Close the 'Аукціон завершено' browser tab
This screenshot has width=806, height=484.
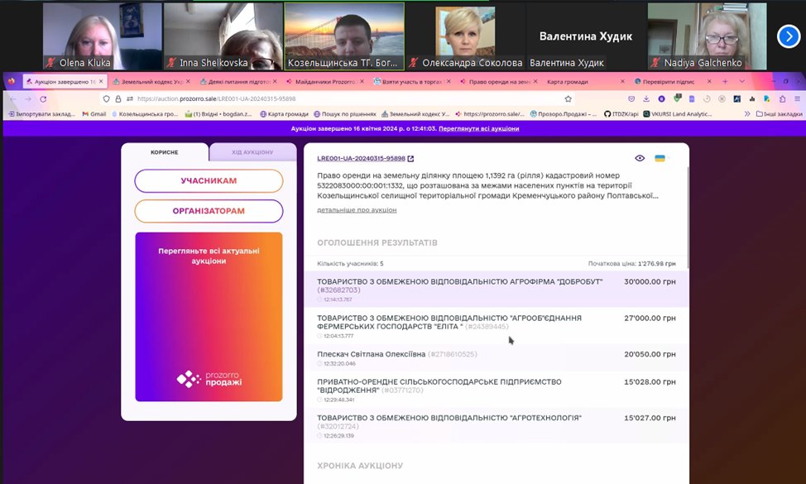click(x=101, y=82)
